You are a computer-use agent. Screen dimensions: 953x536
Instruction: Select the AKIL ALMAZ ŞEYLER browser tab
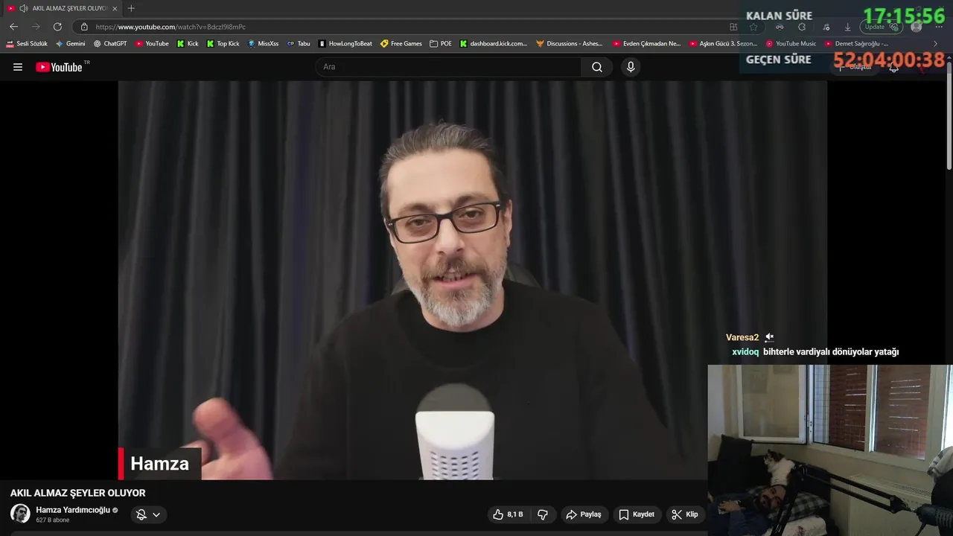click(x=63, y=8)
